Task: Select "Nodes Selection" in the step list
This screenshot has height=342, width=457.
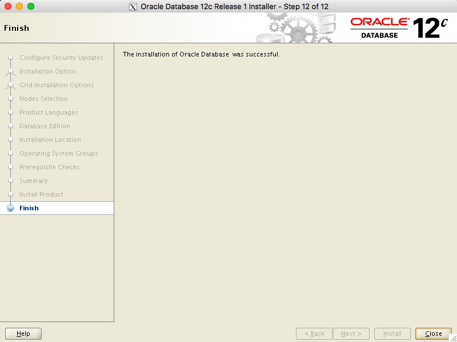Action: coord(43,99)
